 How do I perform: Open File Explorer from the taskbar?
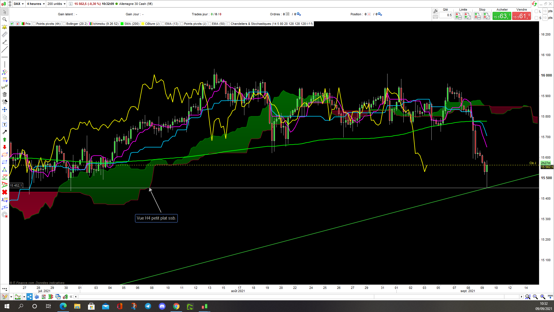77,306
